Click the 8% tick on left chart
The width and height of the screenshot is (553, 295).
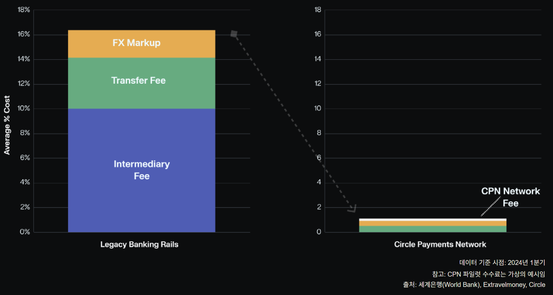[x=25, y=133]
